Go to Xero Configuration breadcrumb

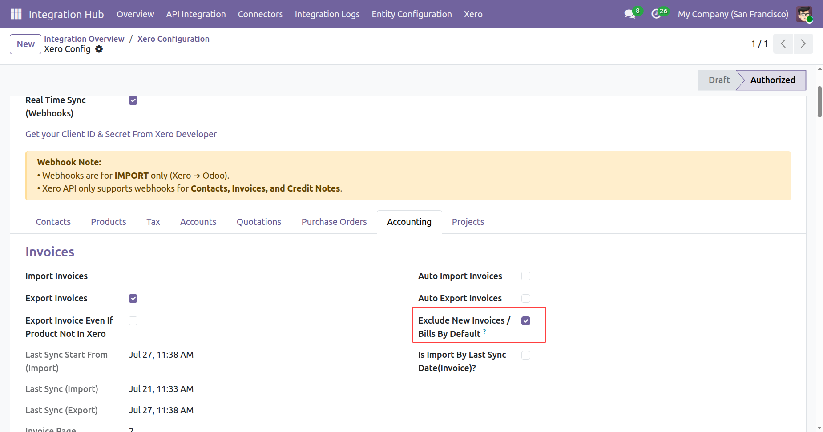[173, 39]
